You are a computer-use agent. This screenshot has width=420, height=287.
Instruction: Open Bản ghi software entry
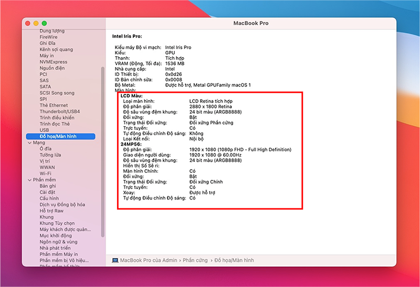coord(48,186)
